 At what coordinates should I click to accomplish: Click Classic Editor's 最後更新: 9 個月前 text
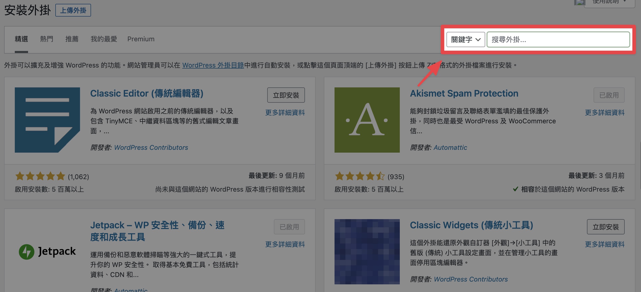(x=277, y=176)
